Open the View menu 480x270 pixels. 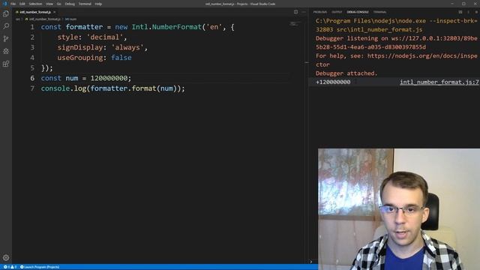click(x=49, y=4)
